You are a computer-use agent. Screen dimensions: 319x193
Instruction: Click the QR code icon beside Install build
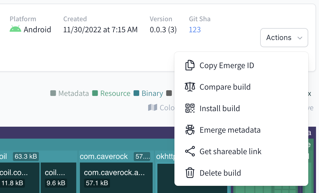(x=190, y=108)
